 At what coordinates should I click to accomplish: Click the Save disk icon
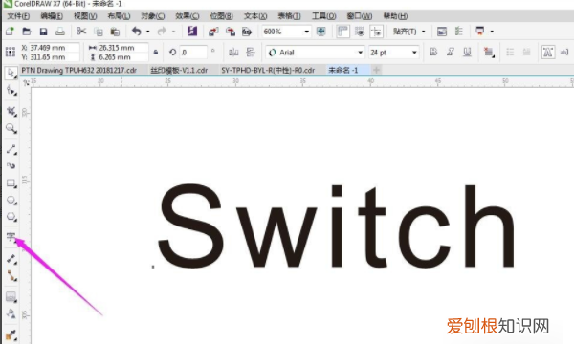[x=43, y=32]
